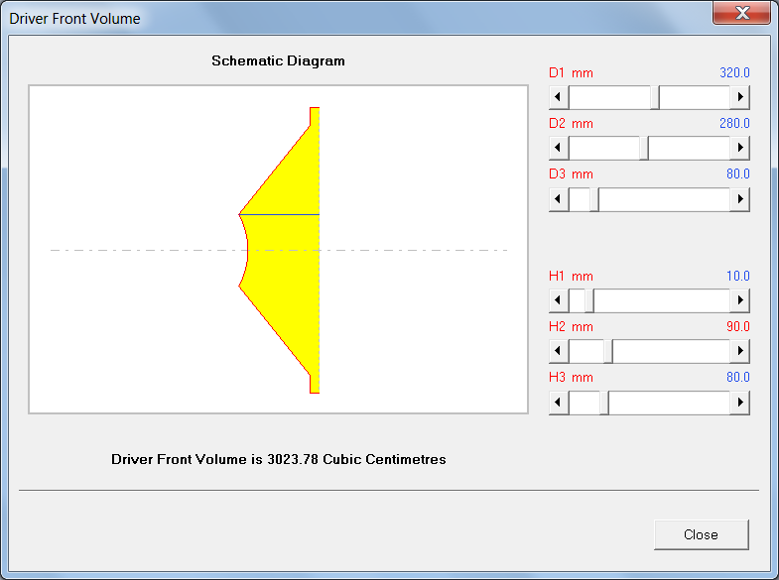Screen dimensions: 779x580
Task: Reduce H3 using the left arrow
Action: pos(559,402)
